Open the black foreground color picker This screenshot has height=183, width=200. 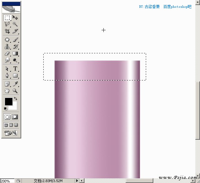coord(9,102)
